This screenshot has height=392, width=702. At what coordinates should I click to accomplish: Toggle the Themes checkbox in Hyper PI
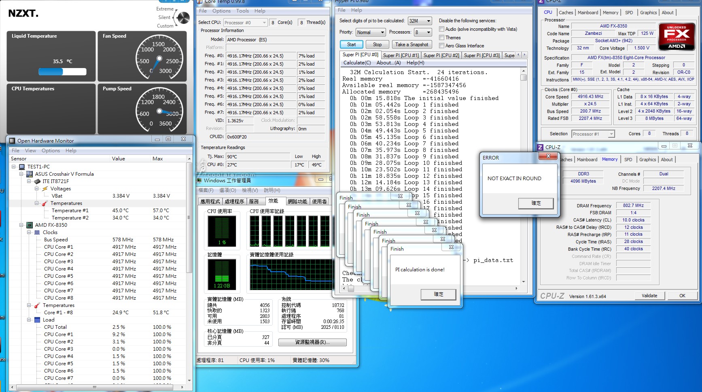tap(441, 37)
